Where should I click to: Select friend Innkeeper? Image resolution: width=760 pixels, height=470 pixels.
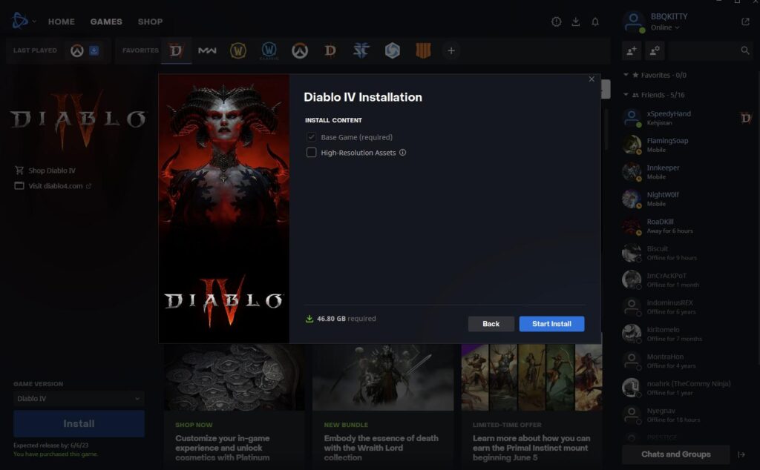686,172
